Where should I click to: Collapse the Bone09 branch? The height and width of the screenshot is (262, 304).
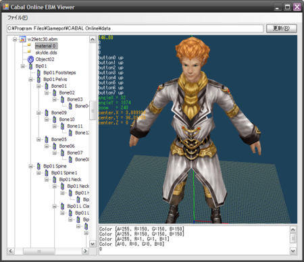tap(39, 113)
